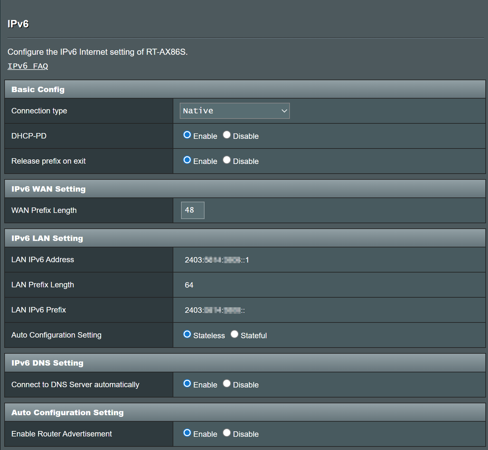Enable DHCP-PD

(x=187, y=135)
